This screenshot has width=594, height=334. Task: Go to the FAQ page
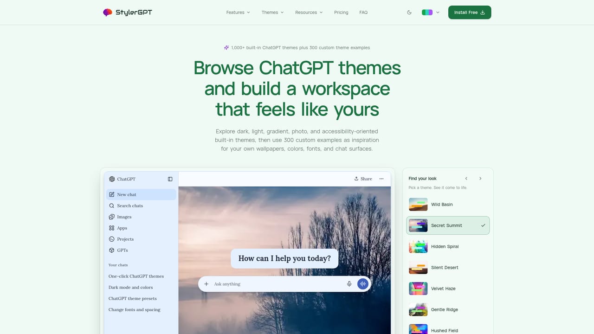[x=363, y=13]
